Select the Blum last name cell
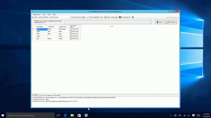This screenshot has height=118, width=211. [x=53, y=31]
